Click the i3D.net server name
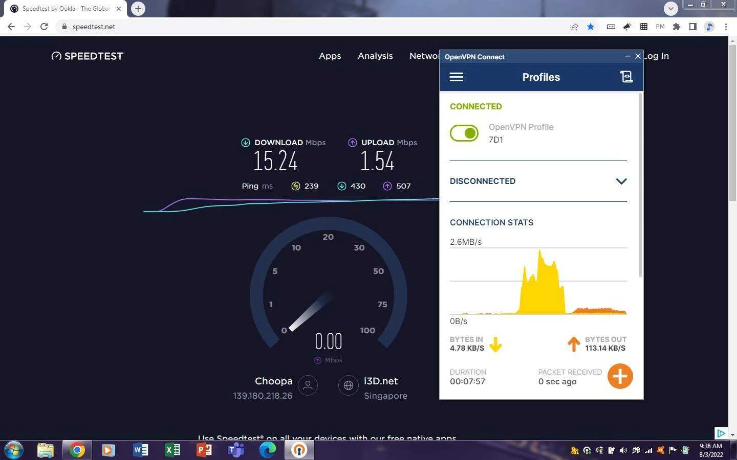 [381, 381]
